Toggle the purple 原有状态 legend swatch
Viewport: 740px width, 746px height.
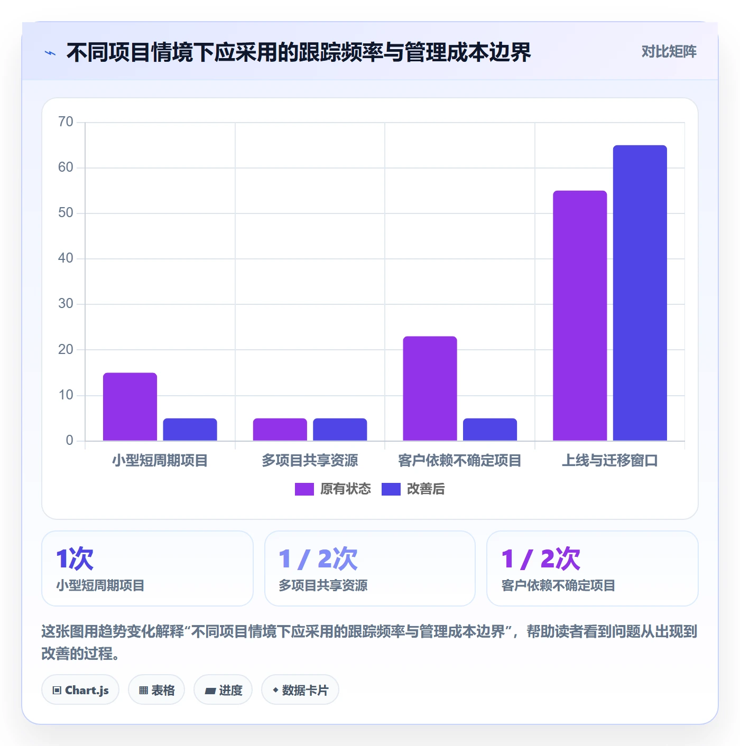pyautogui.click(x=304, y=489)
